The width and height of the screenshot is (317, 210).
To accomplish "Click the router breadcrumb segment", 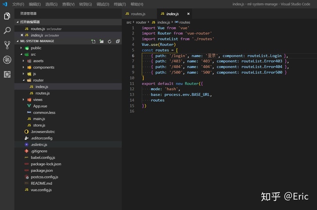I will [x=141, y=22].
